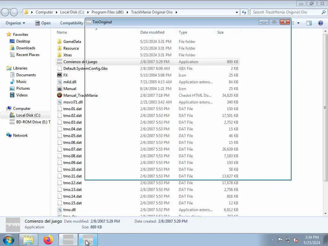Screen dimensions: 328x246
Task: Click the Windows Start orb
Action: pyautogui.click(x=9, y=240)
